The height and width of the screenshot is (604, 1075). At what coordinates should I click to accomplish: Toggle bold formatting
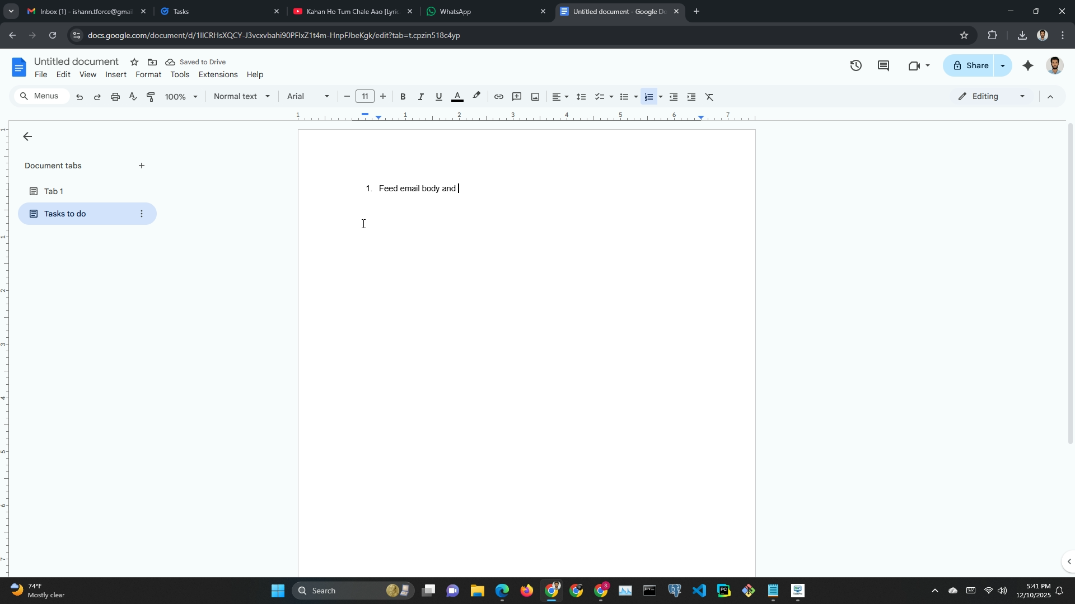click(x=403, y=97)
